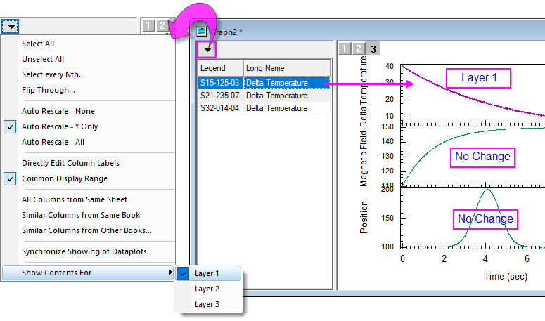Choose Select every Nth... menu item
This screenshot has width=545, height=321.
click(x=53, y=74)
